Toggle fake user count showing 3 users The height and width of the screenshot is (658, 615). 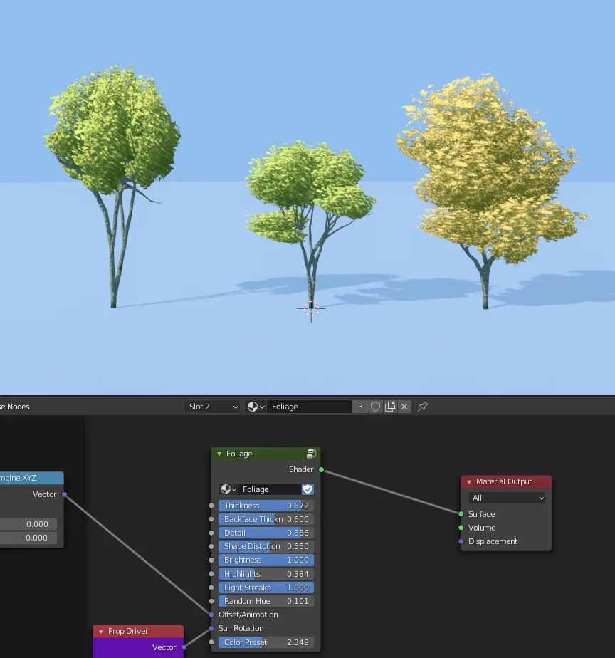pyautogui.click(x=361, y=407)
